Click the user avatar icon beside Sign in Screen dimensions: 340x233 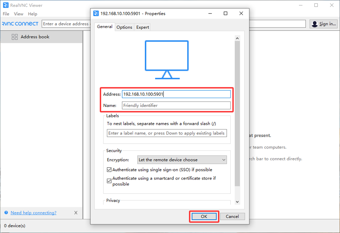coord(314,24)
